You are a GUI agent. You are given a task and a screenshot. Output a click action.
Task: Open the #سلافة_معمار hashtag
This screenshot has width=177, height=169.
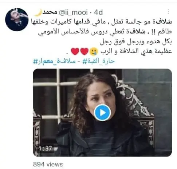pyautogui.click(x=54, y=61)
